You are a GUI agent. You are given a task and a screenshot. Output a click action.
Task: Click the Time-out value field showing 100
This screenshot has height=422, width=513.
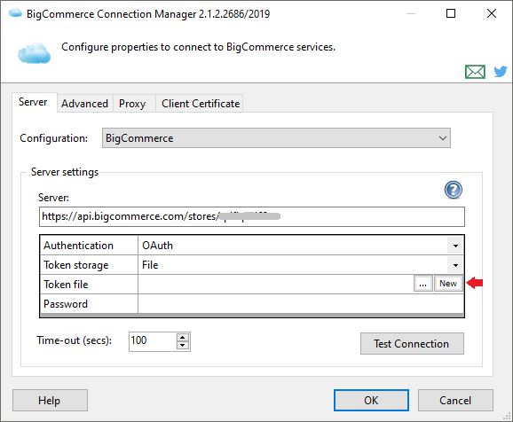point(153,341)
